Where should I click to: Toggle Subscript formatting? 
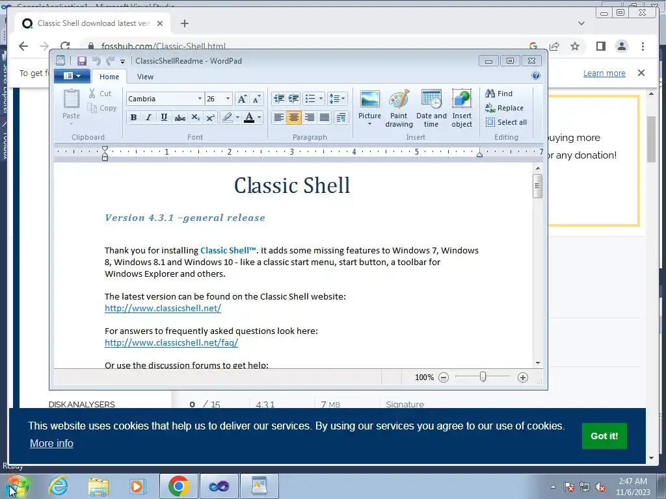[195, 118]
